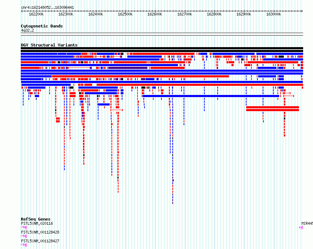Click the MIR445 gene label

point(307,223)
